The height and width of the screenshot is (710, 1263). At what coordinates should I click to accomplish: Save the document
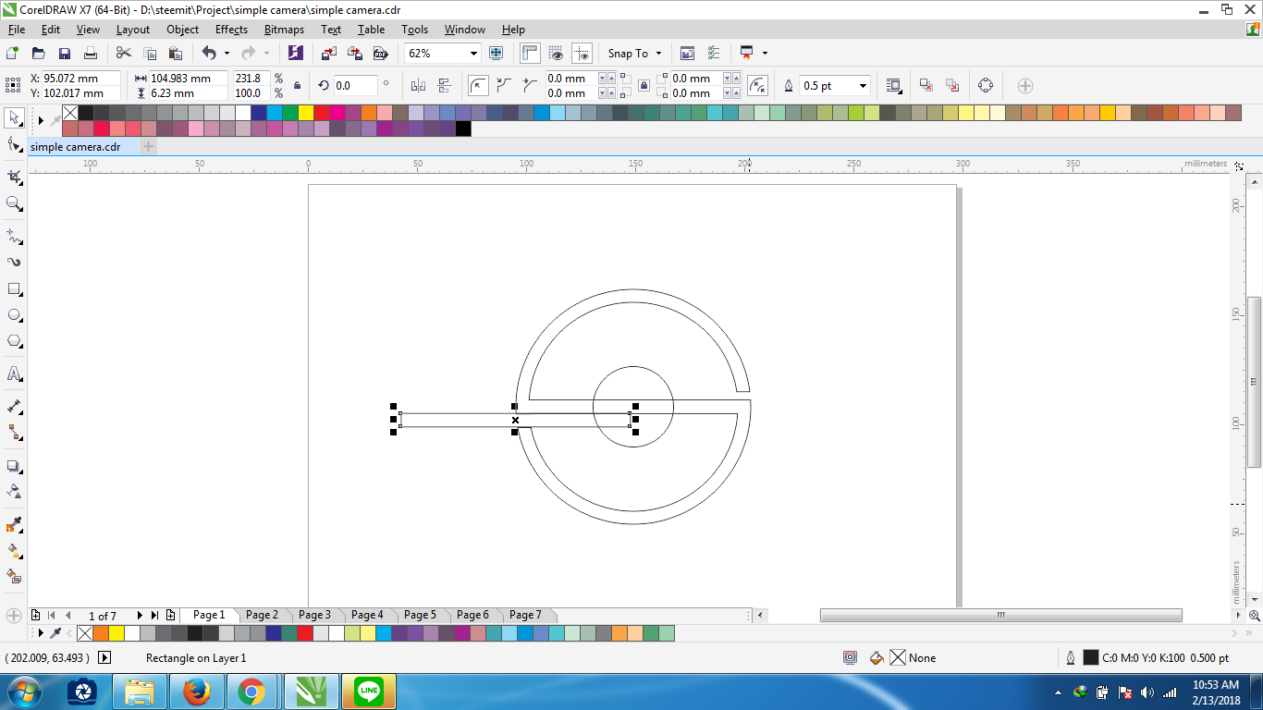tap(65, 54)
